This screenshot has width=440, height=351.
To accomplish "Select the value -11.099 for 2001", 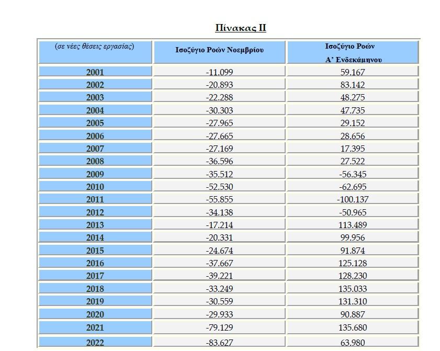I will (219, 71).
